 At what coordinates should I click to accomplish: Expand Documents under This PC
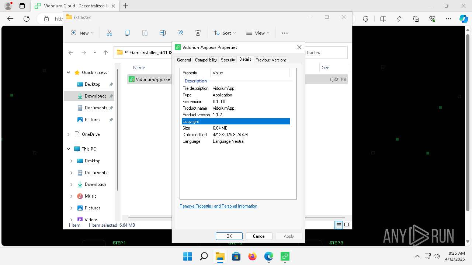tap(72, 173)
